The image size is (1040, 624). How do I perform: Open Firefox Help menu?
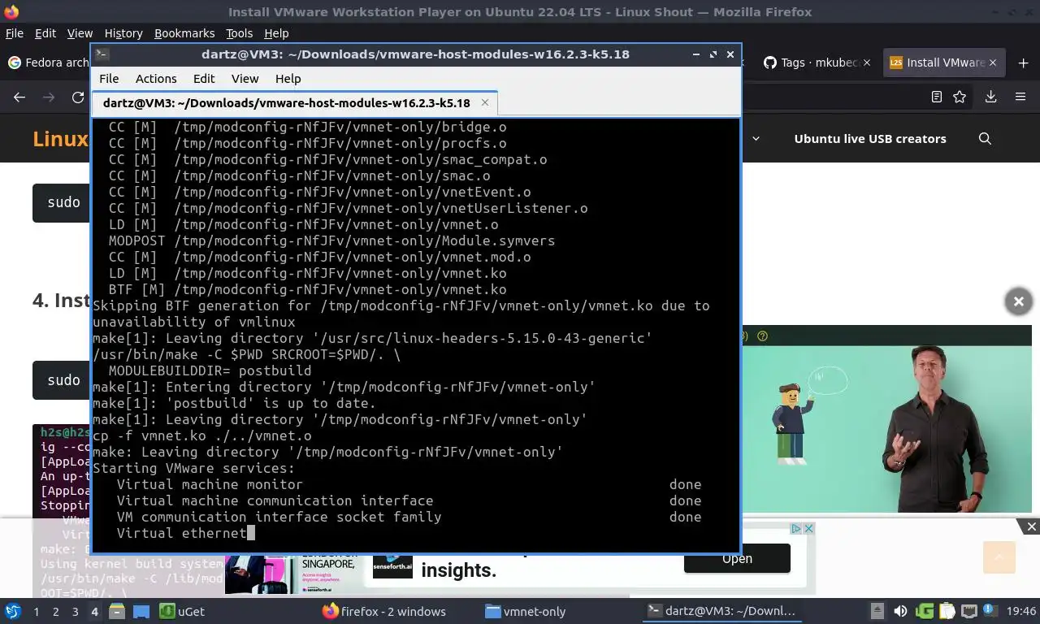pyautogui.click(x=276, y=33)
